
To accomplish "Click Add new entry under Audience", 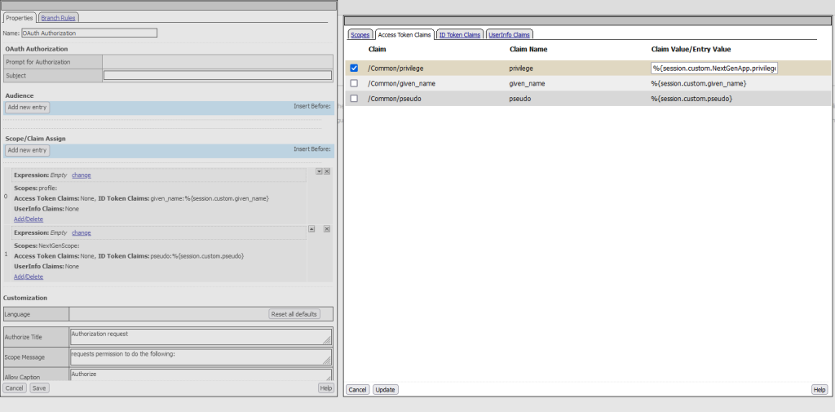I will pyautogui.click(x=28, y=108).
